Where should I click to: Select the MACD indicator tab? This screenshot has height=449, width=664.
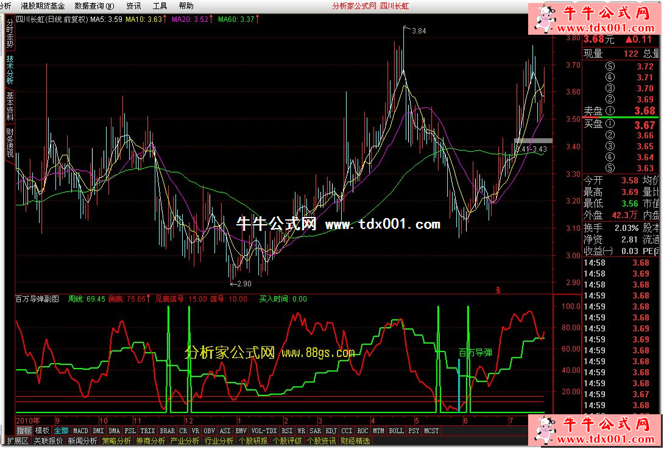tap(80, 431)
